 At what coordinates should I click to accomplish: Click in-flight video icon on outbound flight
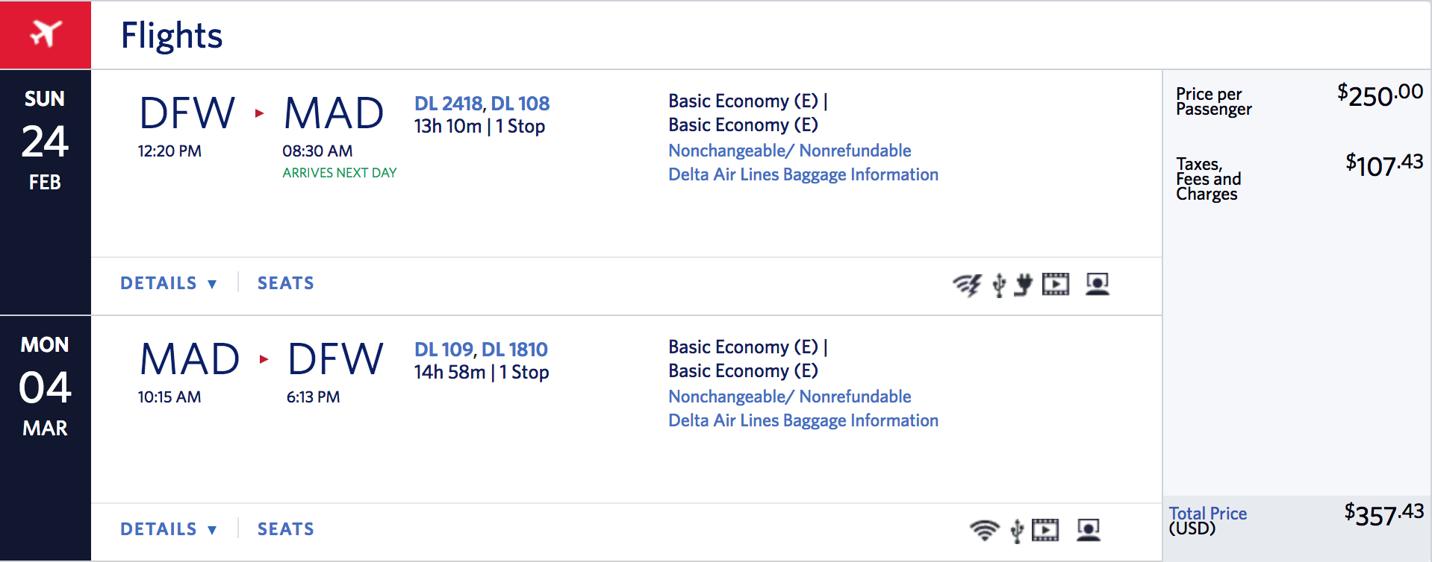tap(1056, 284)
